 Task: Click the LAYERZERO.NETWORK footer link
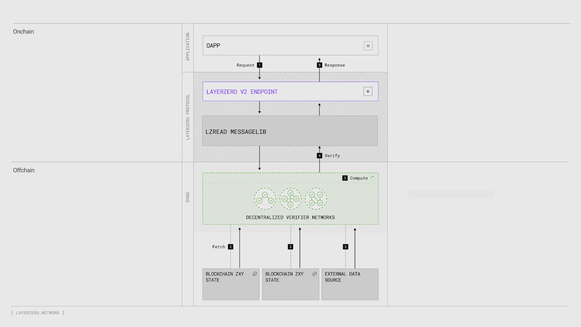point(38,313)
